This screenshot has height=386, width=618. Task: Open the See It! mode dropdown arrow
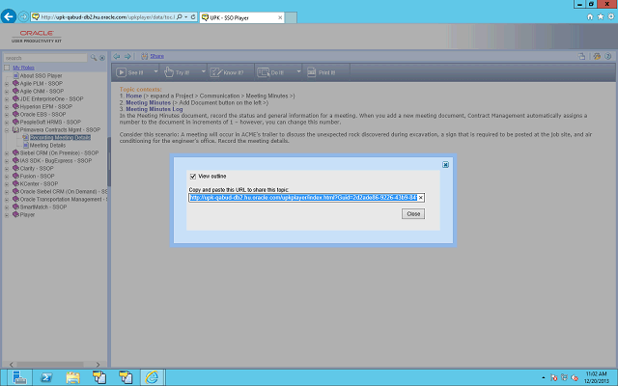point(155,71)
